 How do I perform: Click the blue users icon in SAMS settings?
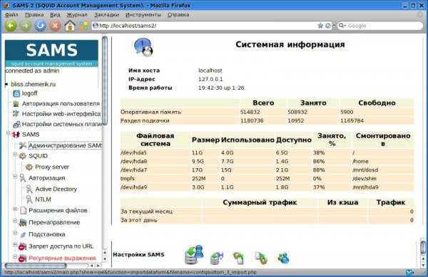pos(284,258)
